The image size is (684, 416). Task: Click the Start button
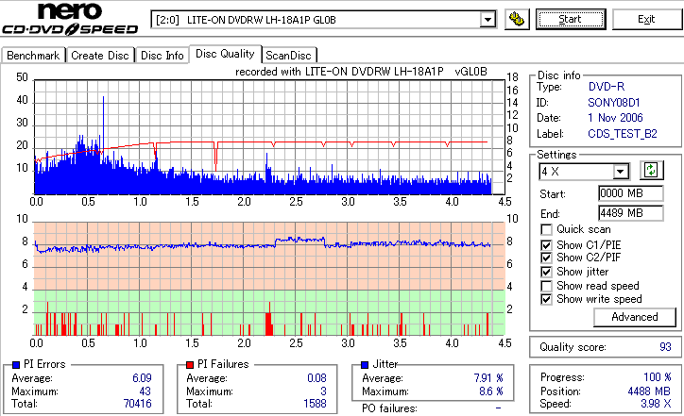click(571, 19)
